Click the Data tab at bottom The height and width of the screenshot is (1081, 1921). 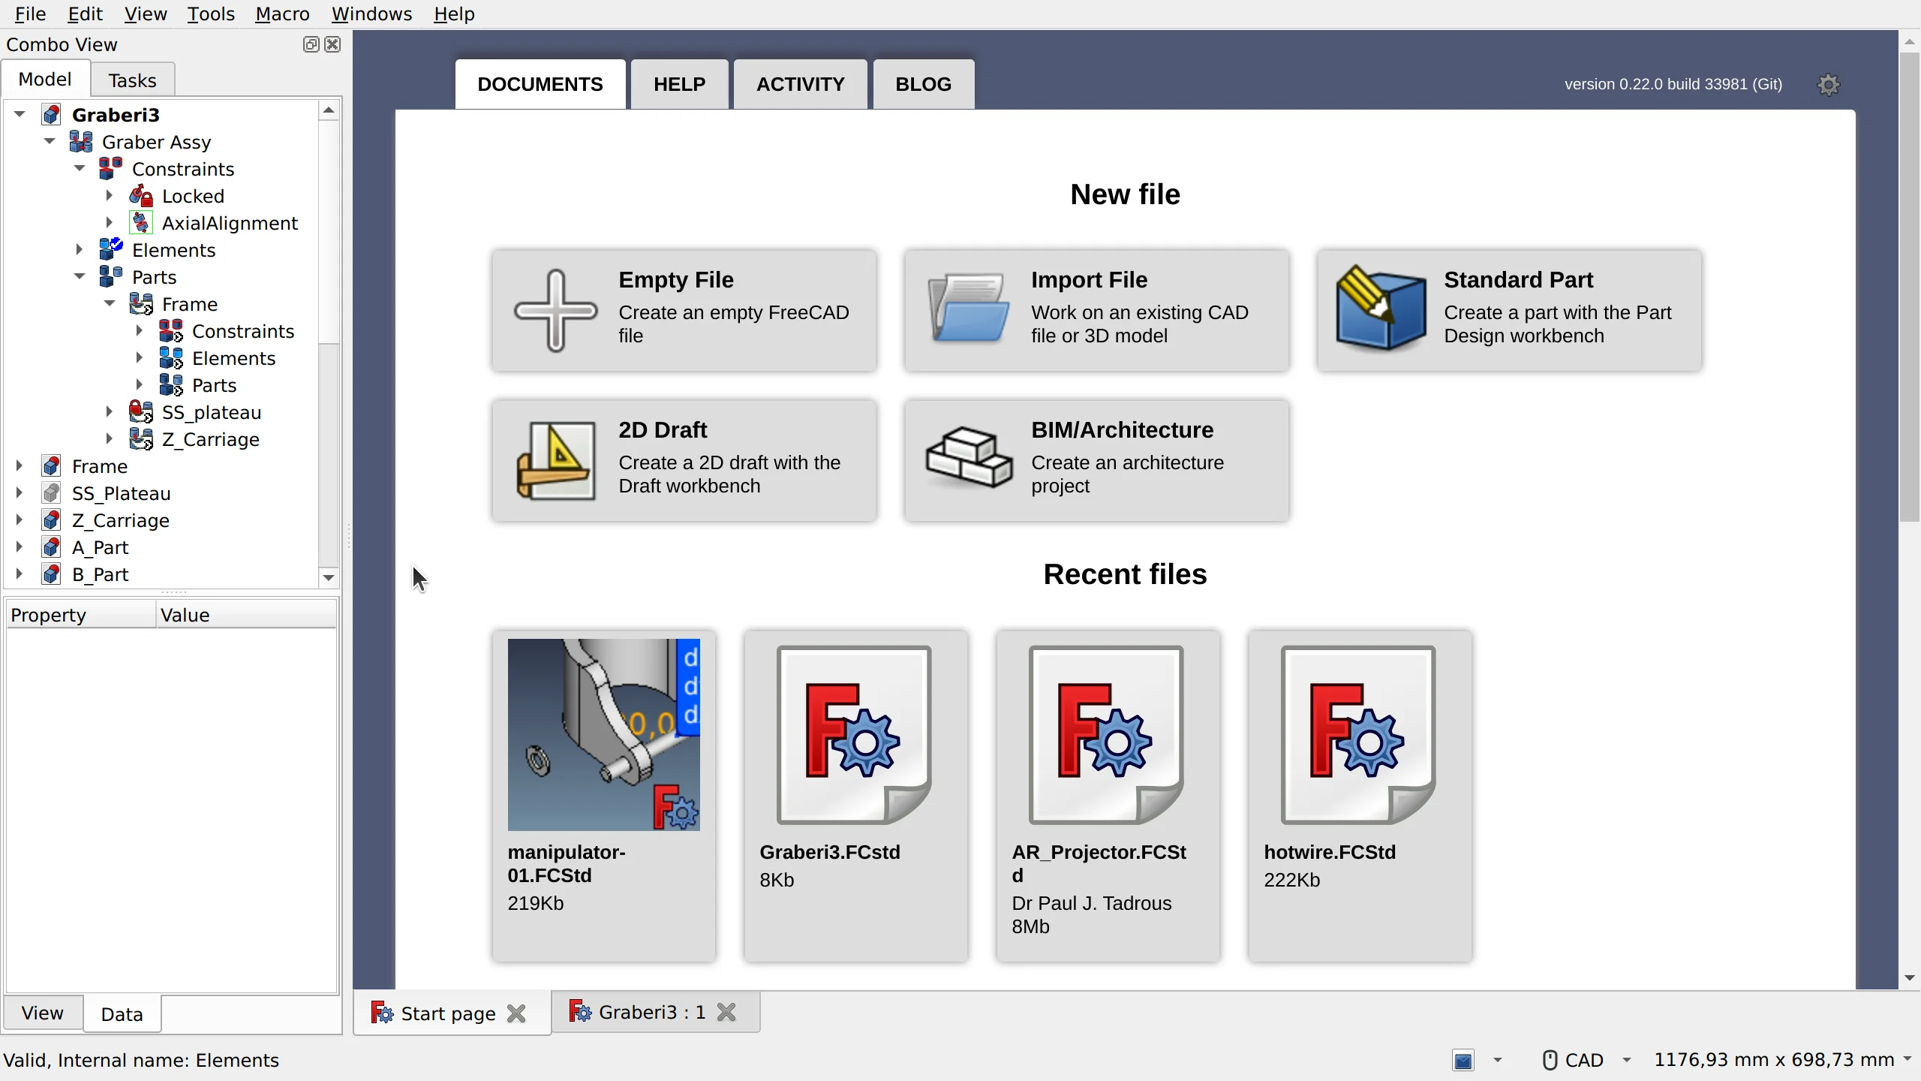(x=120, y=1013)
